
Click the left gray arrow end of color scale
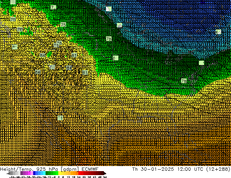coord(8,173)
